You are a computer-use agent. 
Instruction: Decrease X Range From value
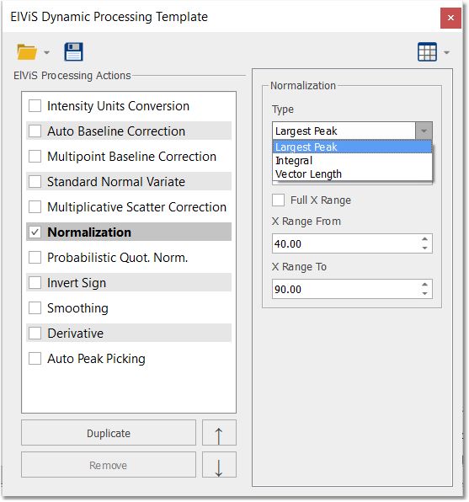click(425, 248)
